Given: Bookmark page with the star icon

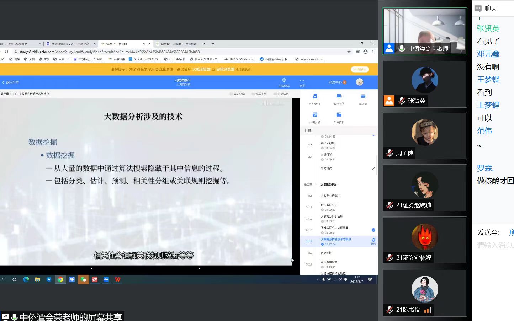Looking at the screenshot, I should pos(349,52).
